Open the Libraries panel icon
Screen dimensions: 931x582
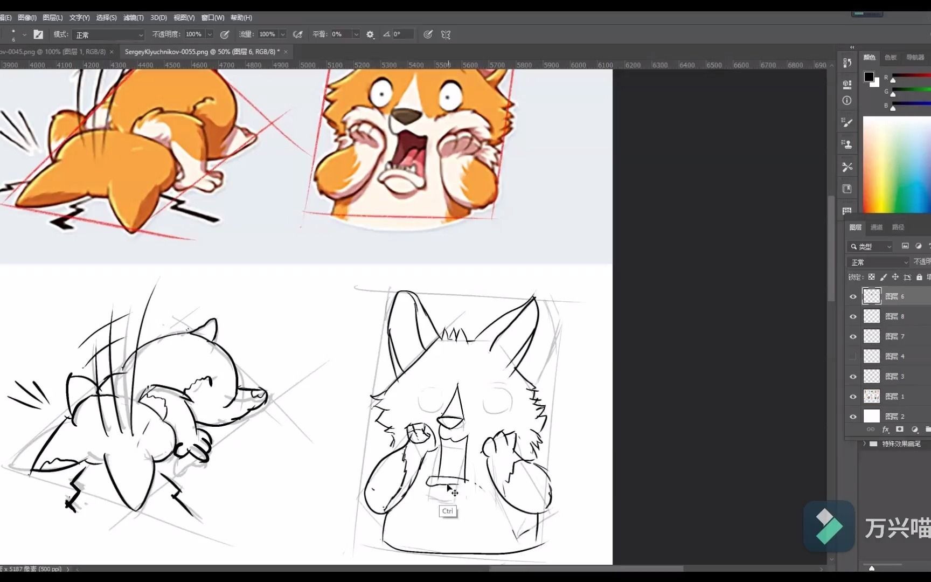(x=847, y=189)
